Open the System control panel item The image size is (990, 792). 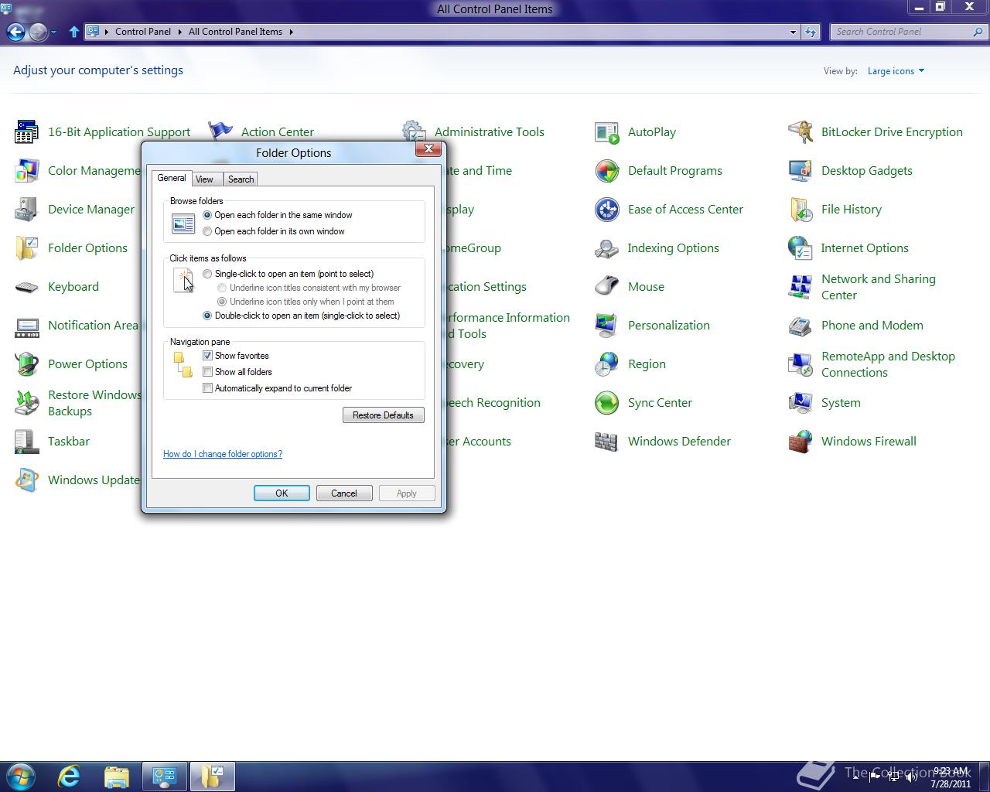[841, 403]
